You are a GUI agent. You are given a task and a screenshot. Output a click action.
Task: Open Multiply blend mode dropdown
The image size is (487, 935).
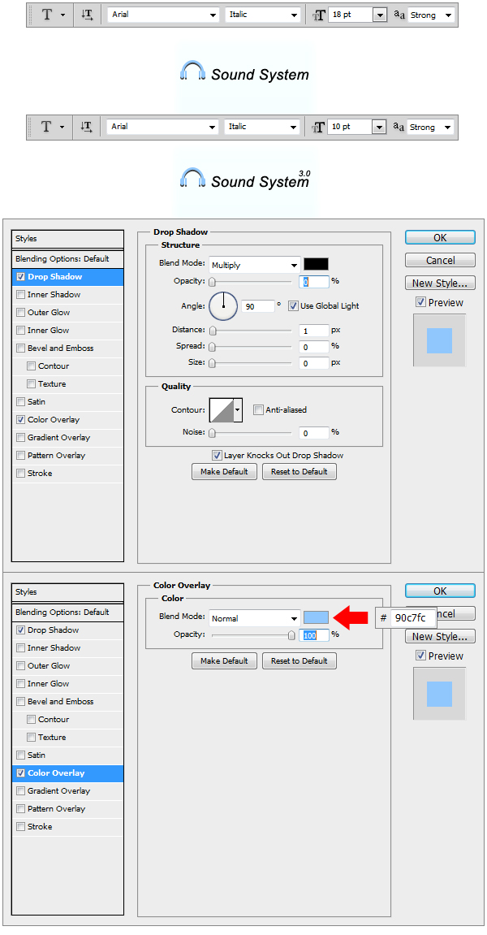(254, 265)
